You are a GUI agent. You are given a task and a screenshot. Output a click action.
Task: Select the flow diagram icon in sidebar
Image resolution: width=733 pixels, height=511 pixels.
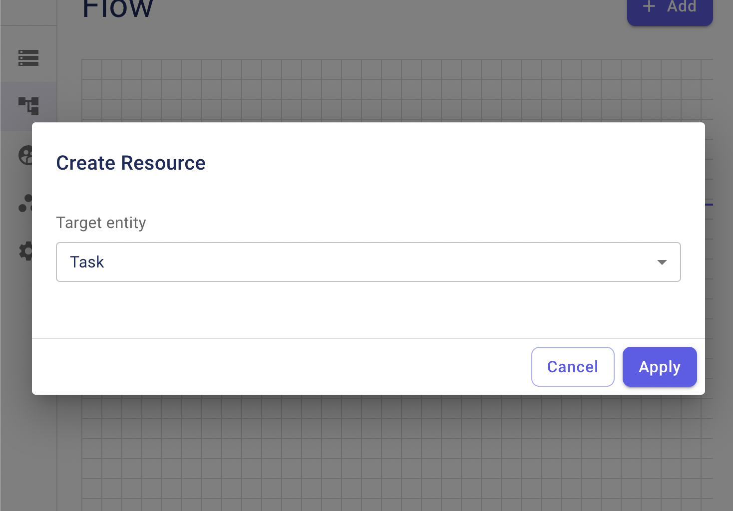[28, 106]
